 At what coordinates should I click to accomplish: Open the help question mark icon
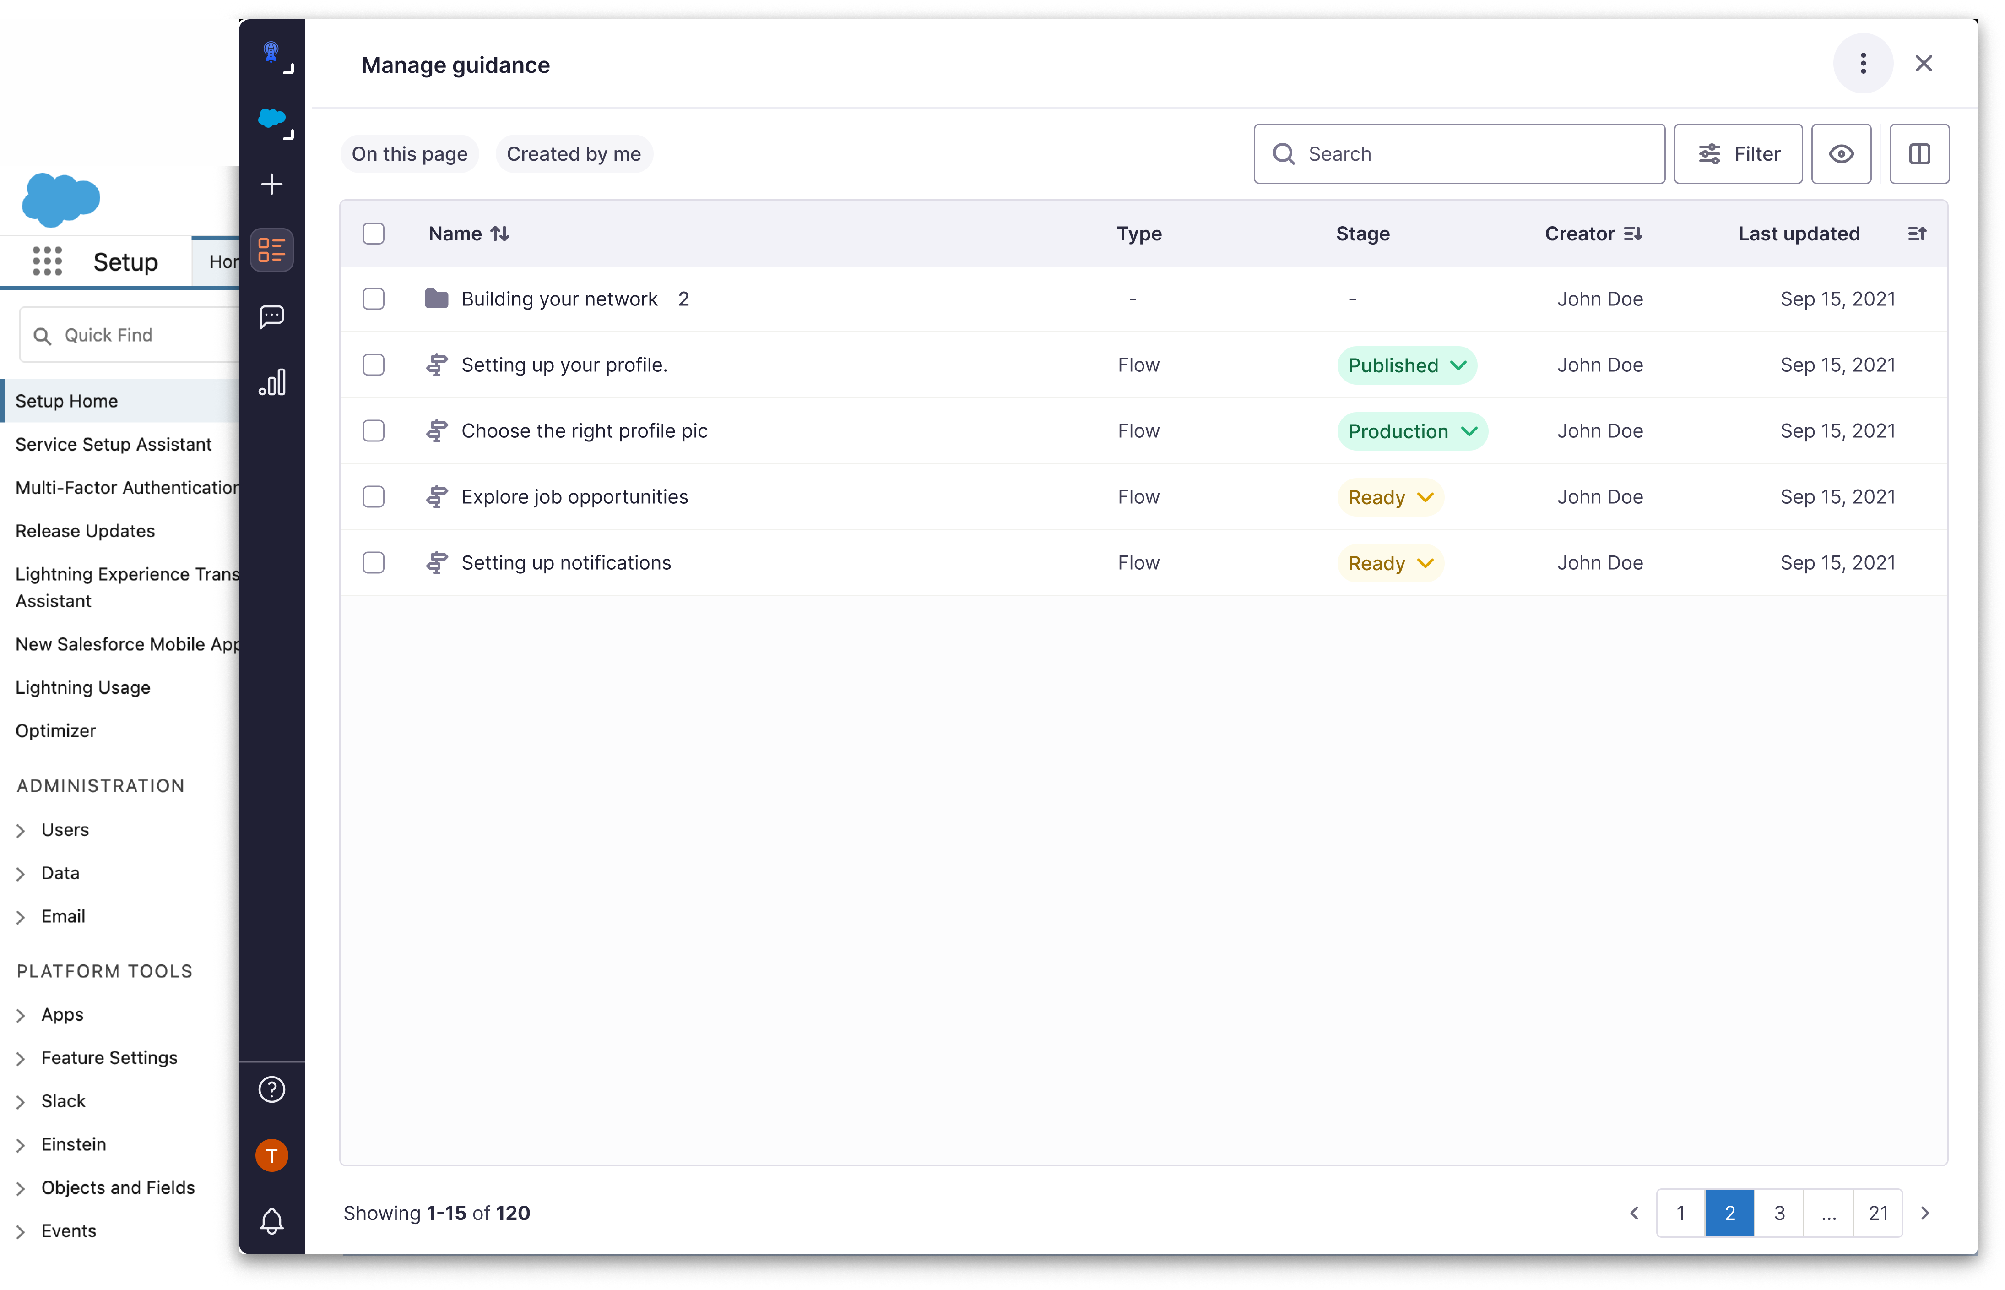tap(271, 1089)
